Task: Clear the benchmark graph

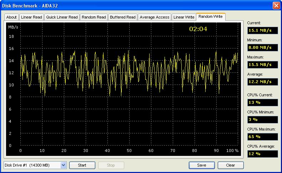Action: (231, 165)
